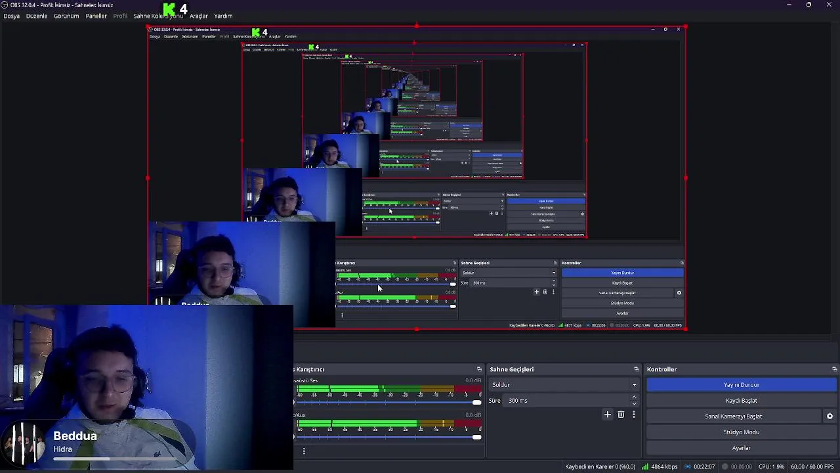The width and height of the screenshot is (840, 473).
Task: Click the 00:00:00 recording timer
Action: [742, 466]
